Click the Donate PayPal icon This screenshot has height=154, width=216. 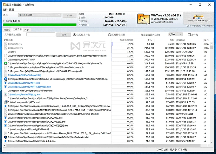coord(199,17)
